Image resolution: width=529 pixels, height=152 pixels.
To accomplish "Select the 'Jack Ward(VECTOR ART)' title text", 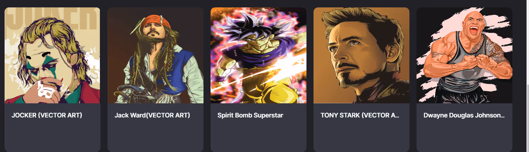I will coord(152,115).
